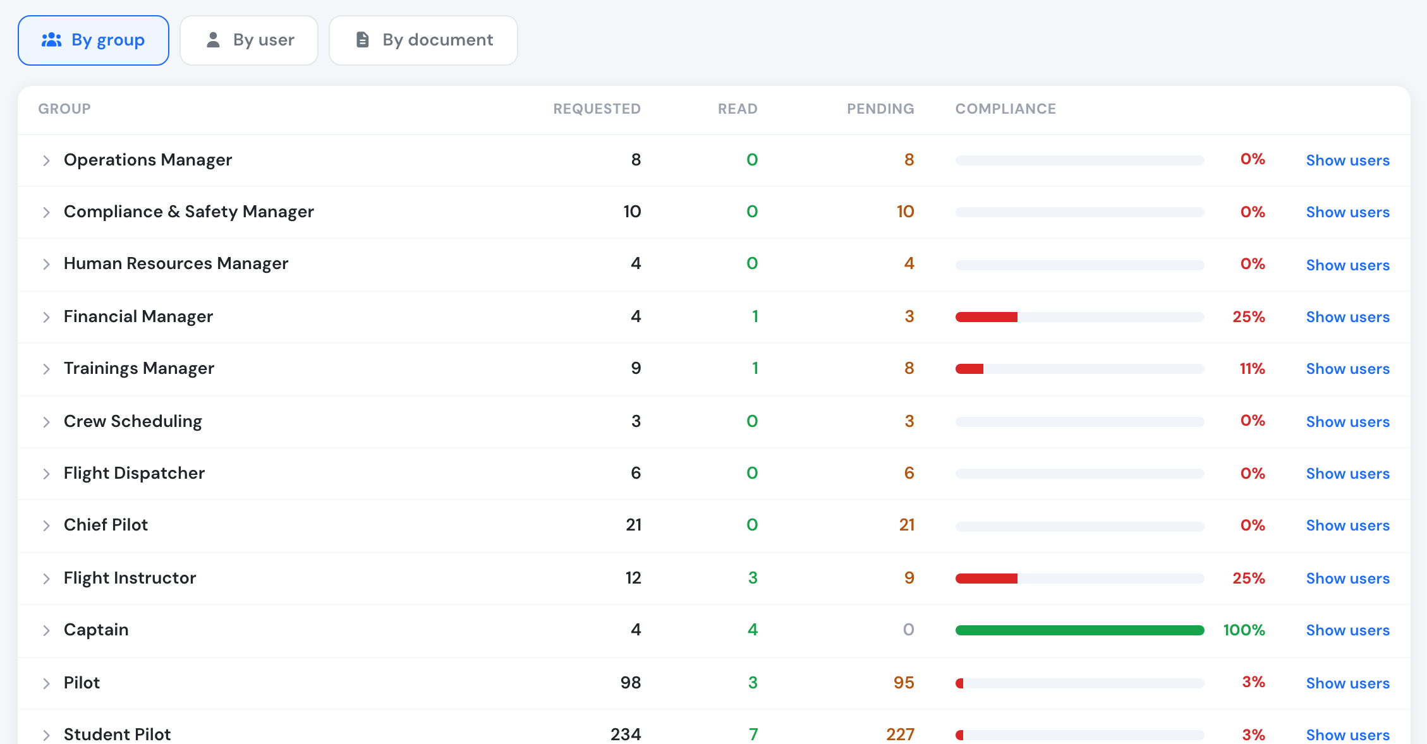This screenshot has width=1427, height=744.
Task: Click the Student Pilot requested count 234
Action: pos(626,735)
